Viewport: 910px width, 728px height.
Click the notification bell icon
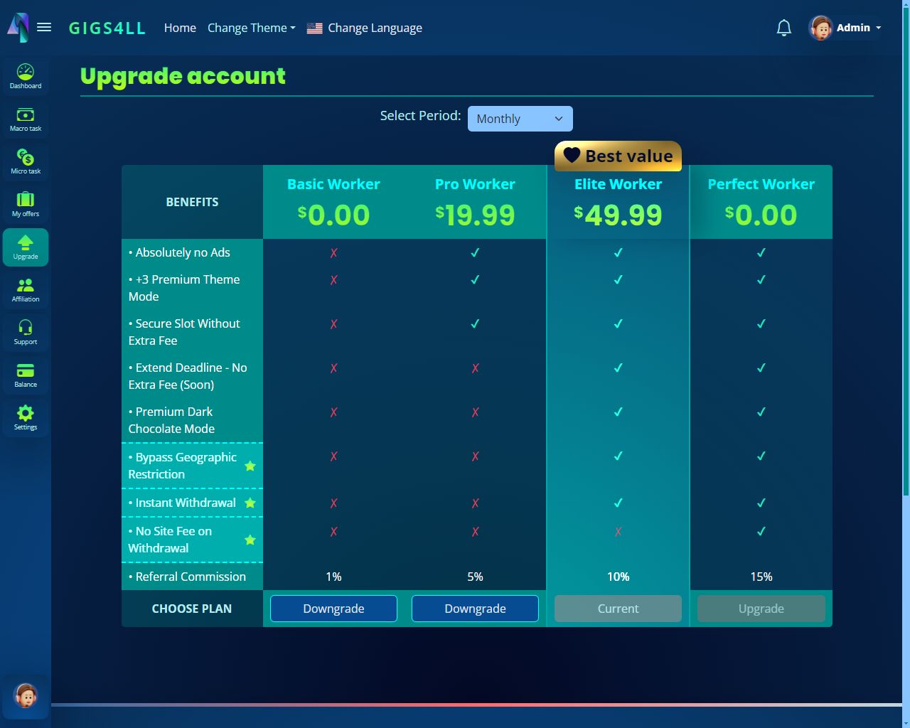tap(784, 28)
